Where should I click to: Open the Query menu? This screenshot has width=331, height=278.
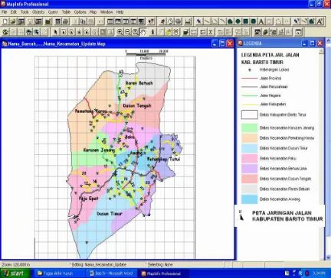pyautogui.click(x=53, y=12)
